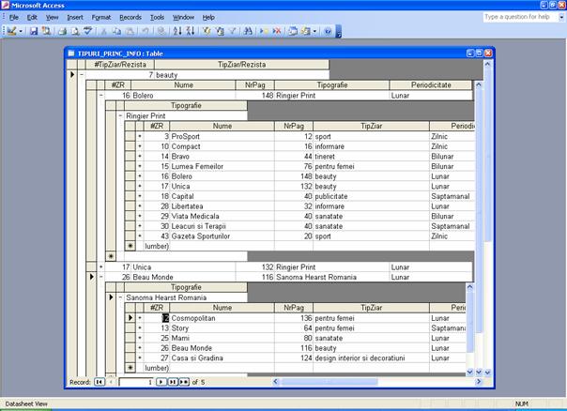Screen dimensions: 567x411
Task: Expand the Unica row with the plus sign
Action: 101,267
